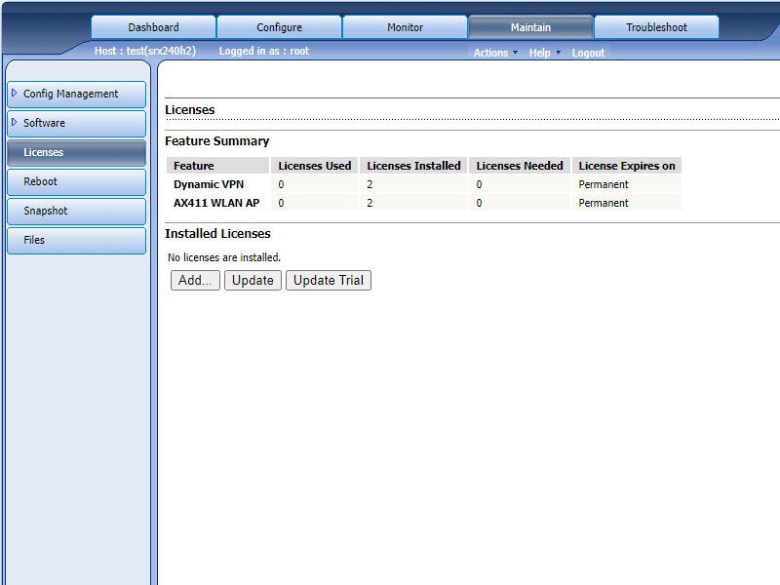Go to the Monitor tab

click(x=405, y=27)
